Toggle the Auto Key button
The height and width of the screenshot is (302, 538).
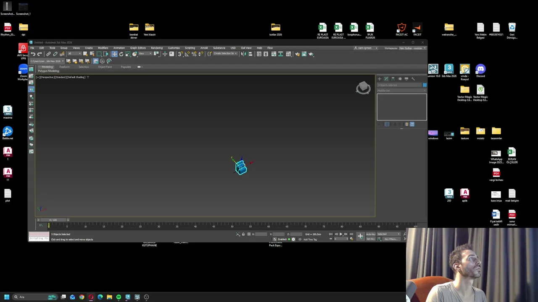click(x=371, y=234)
